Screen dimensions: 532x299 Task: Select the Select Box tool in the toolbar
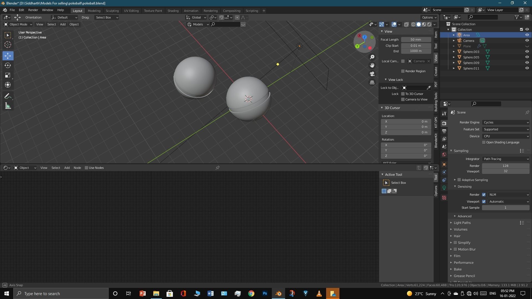pyautogui.click(x=8, y=35)
